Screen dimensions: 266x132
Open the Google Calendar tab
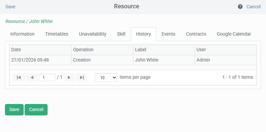tap(234, 34)
